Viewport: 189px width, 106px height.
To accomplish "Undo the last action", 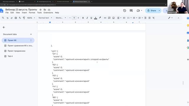I will 7,18.
